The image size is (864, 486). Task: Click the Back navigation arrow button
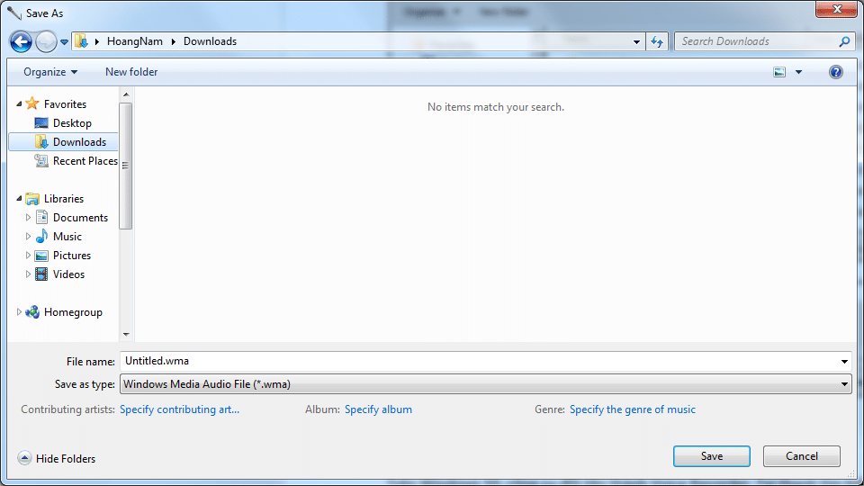(x=21, y=41)
